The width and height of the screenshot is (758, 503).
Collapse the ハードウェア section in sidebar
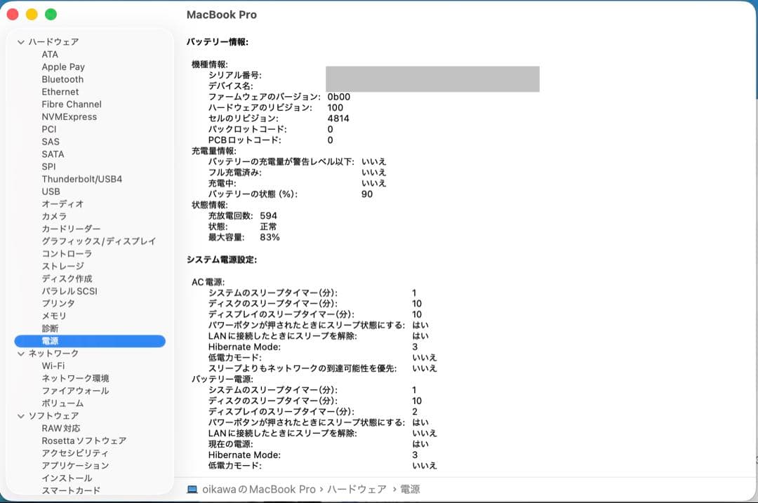pyautogui.click(x=21, y=41)
